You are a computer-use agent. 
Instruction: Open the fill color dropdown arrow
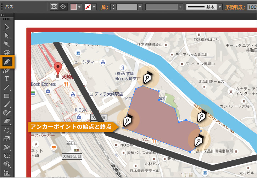[x=79, y=7]
